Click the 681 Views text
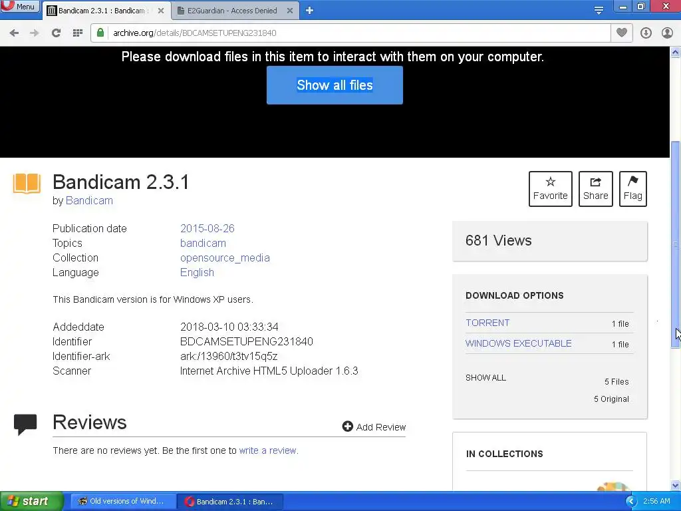This screenshot has height=511, width=681. [x=499, y=241]
